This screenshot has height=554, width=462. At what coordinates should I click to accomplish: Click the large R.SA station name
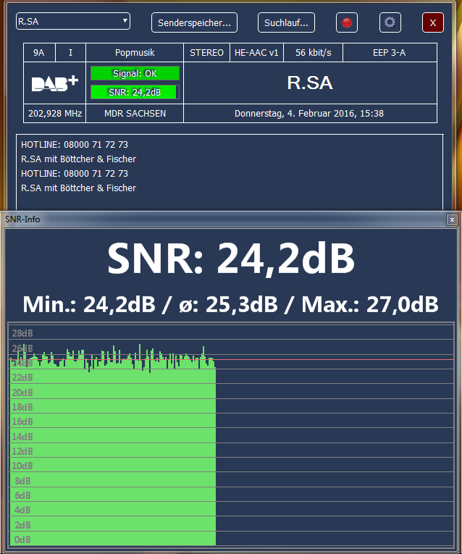[310, 83]
